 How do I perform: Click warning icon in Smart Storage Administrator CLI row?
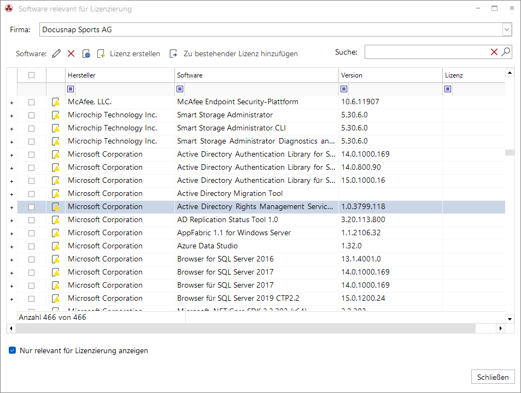click(x=56, y=128)
